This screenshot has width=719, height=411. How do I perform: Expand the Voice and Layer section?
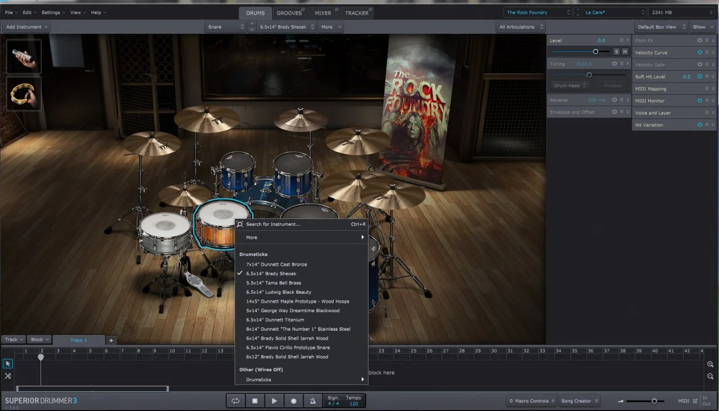pos(713,113)
